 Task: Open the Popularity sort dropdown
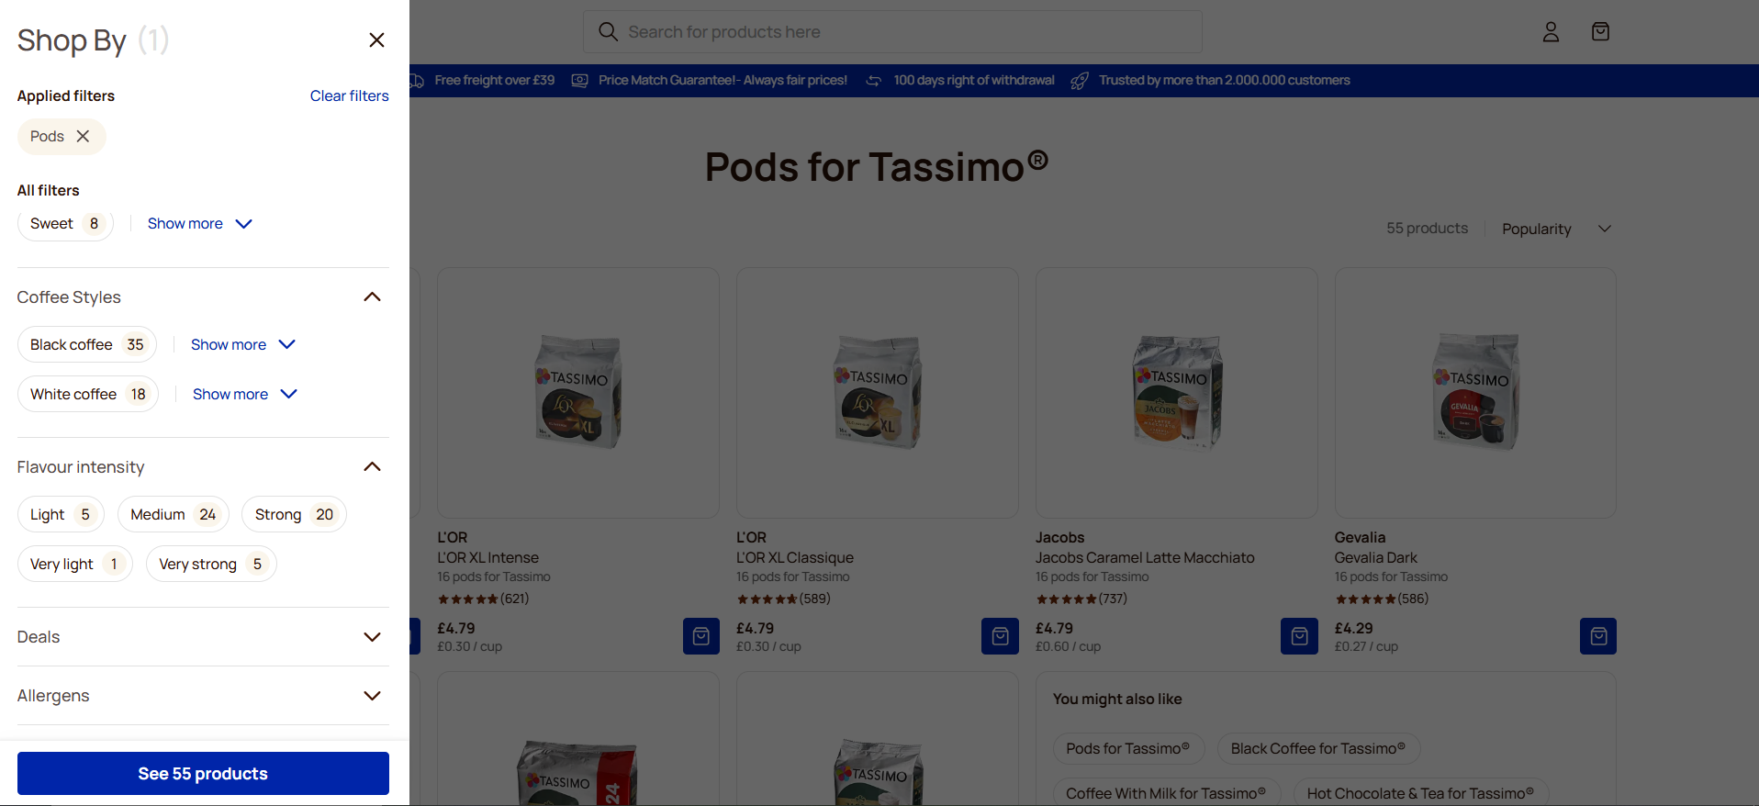pos(1556,229)
